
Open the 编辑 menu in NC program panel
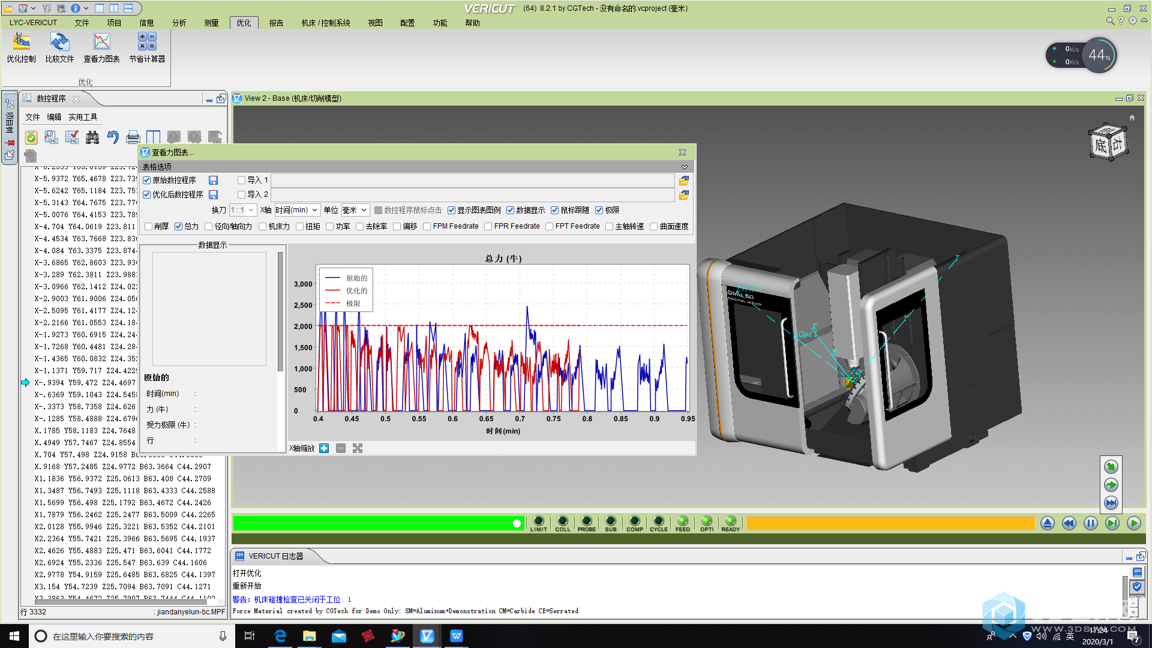point(54,117)
